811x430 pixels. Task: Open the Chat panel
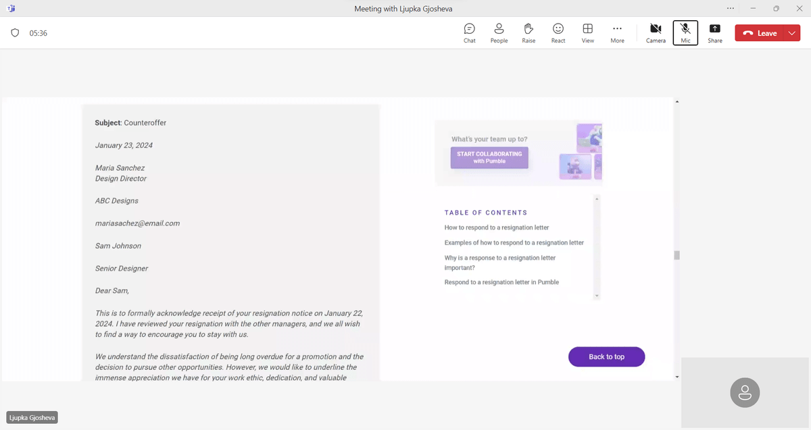tap(469, 33)
